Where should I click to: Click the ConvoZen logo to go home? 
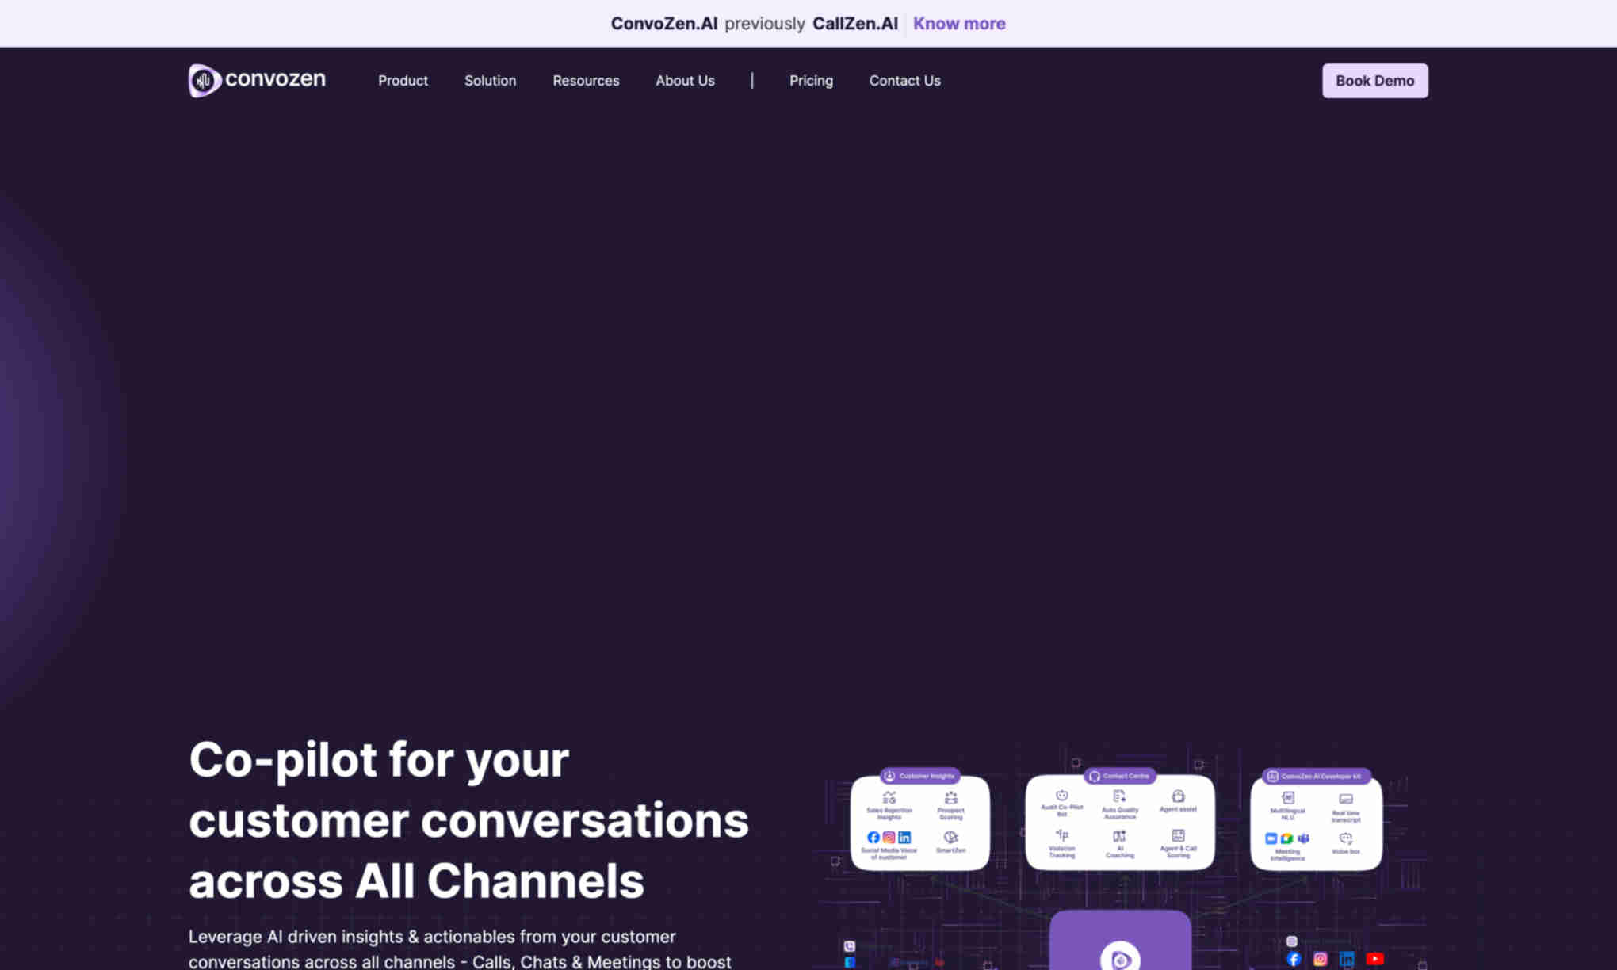coord(255,80)
